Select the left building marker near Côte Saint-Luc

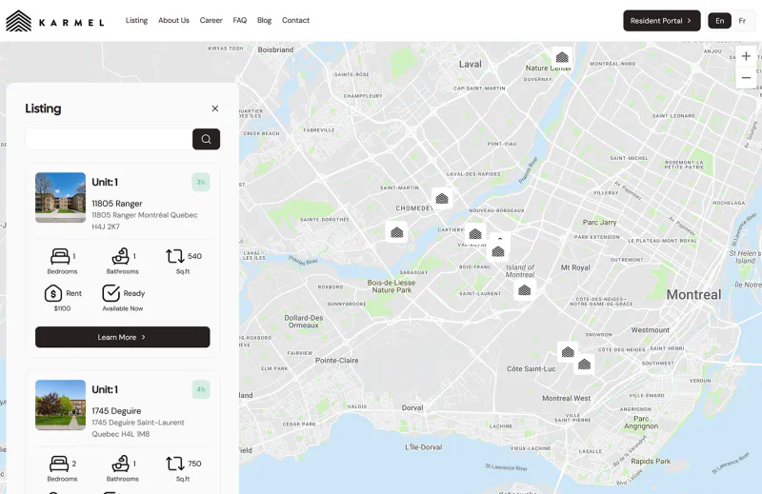(x=568, y=351)
